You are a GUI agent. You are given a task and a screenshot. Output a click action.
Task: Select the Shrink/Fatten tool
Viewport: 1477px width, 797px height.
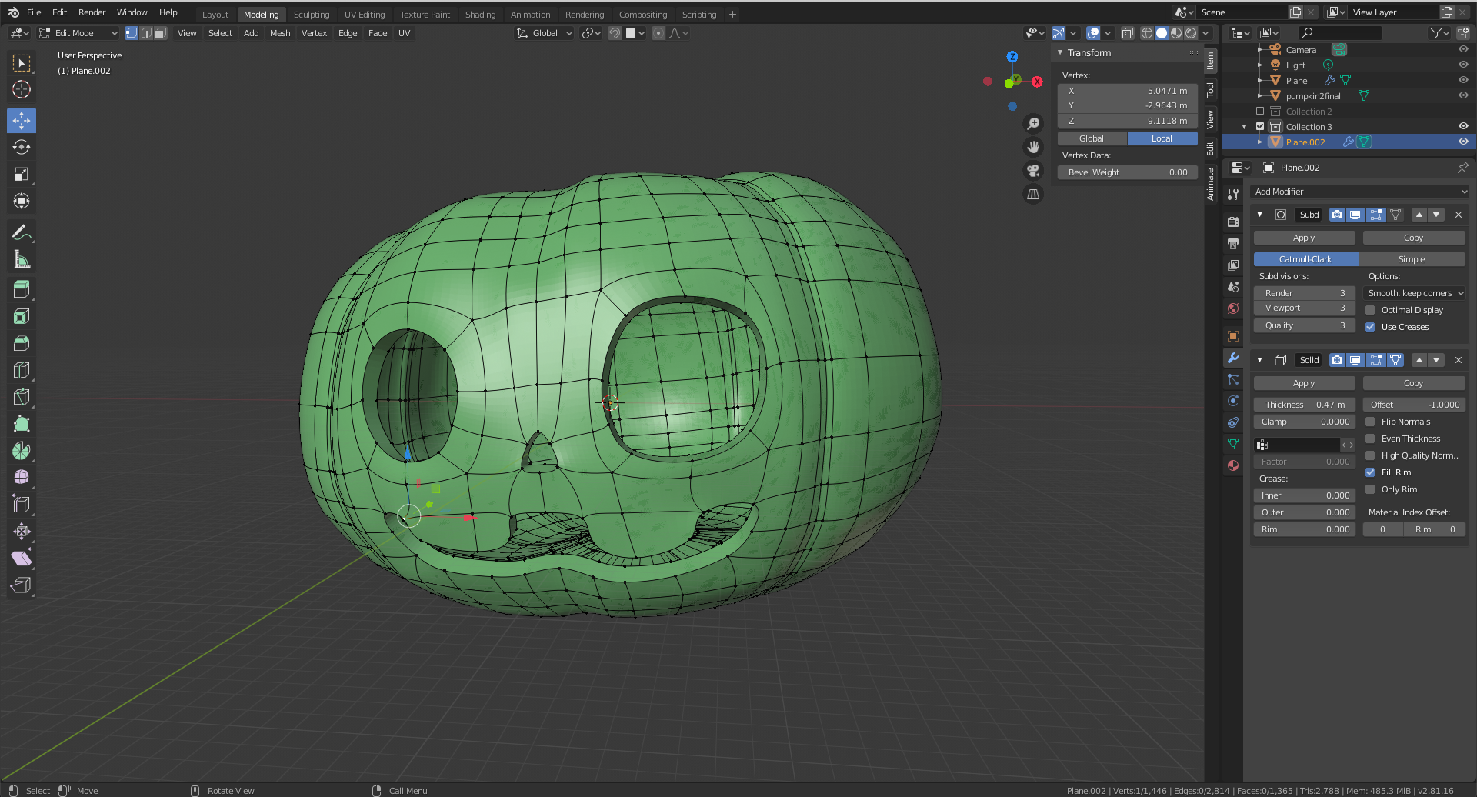click(x=22, y=532)
